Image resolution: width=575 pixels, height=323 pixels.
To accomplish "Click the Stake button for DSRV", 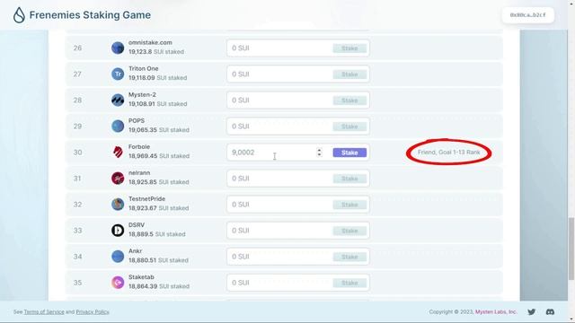I will point(349,231).
